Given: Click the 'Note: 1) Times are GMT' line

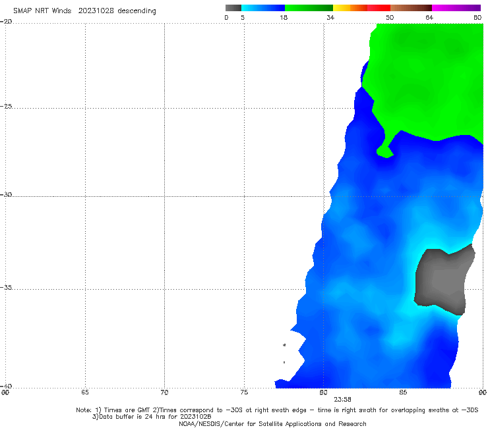Looking at the screenshot, I should (x=277, y=410).
